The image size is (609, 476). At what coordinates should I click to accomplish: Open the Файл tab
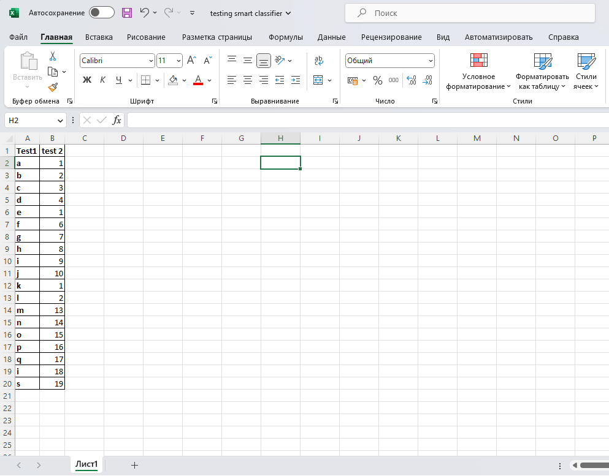tap(18, 37)
